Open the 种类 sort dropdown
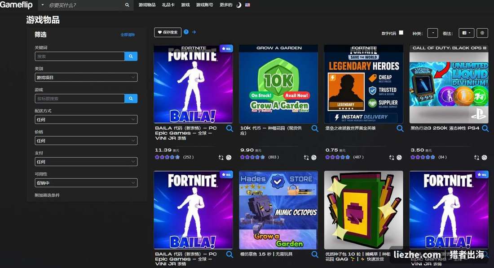 (432, 33)
